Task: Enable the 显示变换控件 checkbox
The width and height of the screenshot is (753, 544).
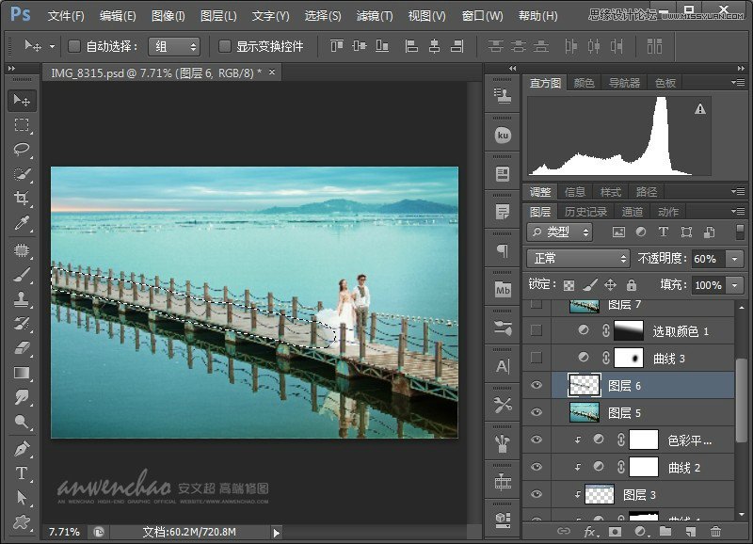Action: pyautogui.click(x=224, y=46)
